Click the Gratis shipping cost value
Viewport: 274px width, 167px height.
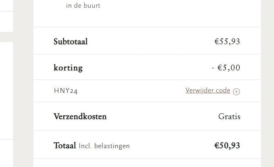pos(229,117)
